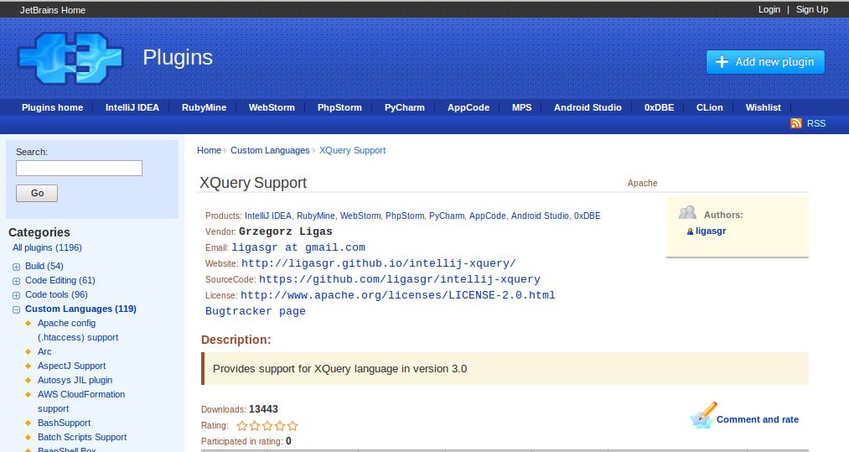Click the Add new plugin button
849x452 pixels.
point(766,62)
